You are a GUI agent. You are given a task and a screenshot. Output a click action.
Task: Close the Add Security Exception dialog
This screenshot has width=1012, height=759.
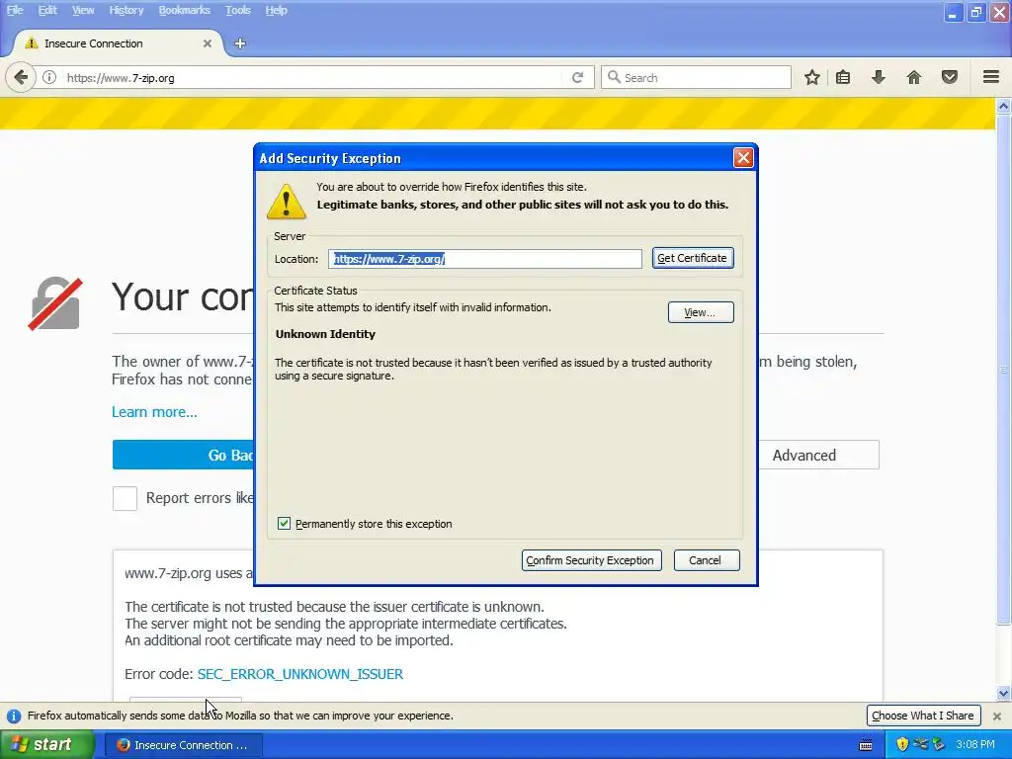pyautogui.click(x=743, y=157)
